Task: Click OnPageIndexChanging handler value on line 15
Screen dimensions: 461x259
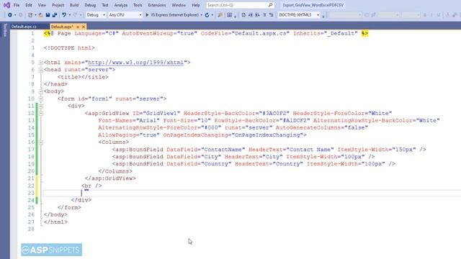Action: point(267,135)
